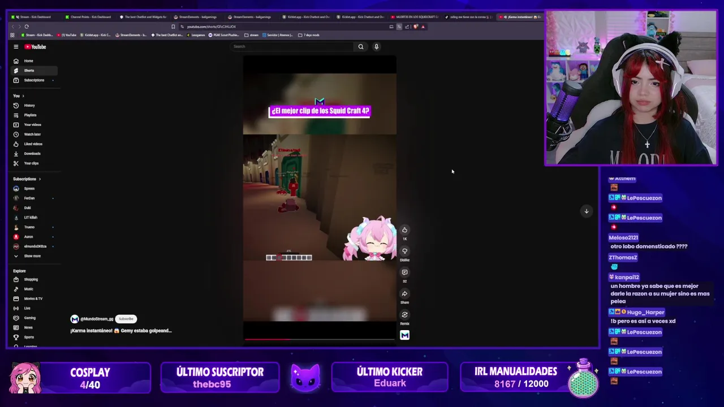The height and width of the screenshot is (407, 724).
Task: Open Playlists in the sidebar
Action: click(34, 115)
